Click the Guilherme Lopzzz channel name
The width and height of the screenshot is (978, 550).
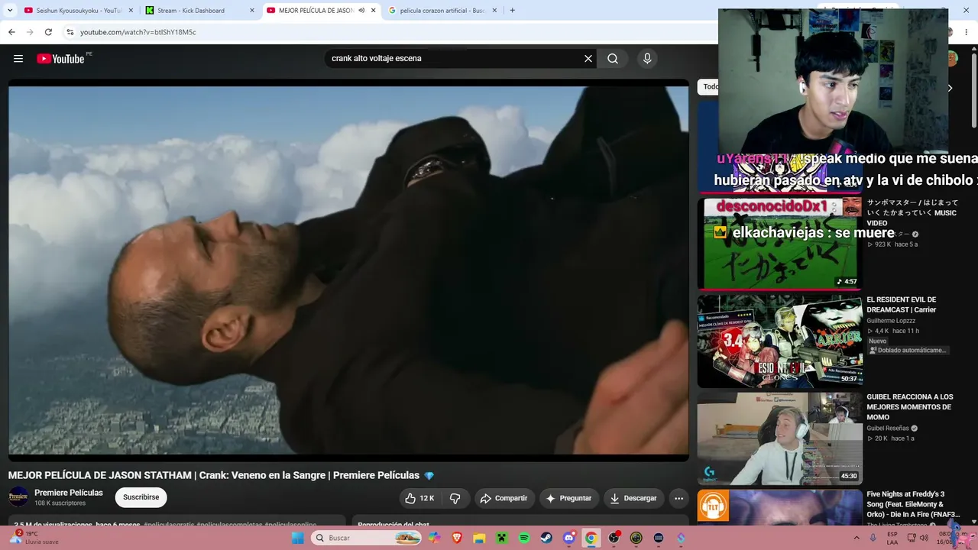coord(892,321)
